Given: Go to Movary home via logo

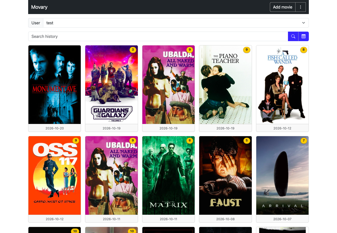Looking at the screenshot, I should (39, 7).
